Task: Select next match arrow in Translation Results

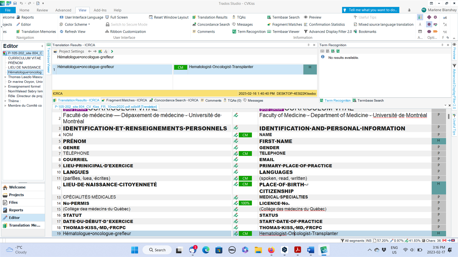Action: [x=95, y=51]
